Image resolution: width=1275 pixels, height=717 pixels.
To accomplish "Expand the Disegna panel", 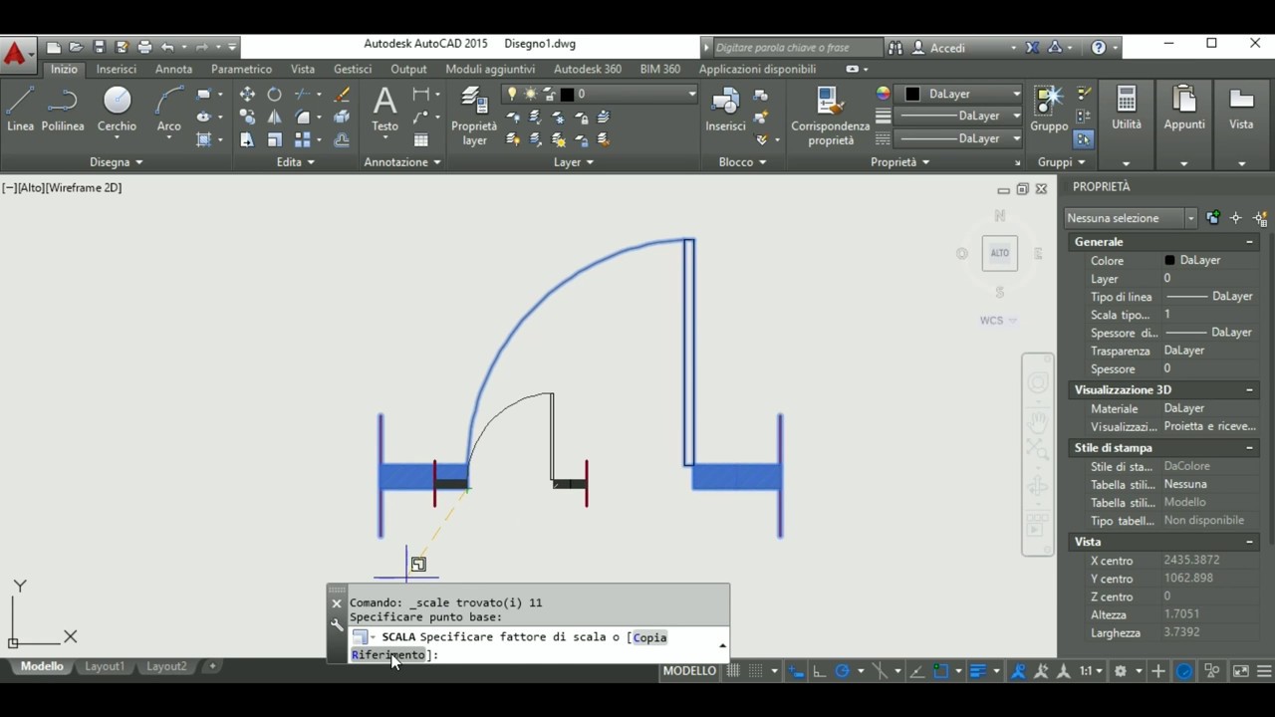I will tap(117, 162).
